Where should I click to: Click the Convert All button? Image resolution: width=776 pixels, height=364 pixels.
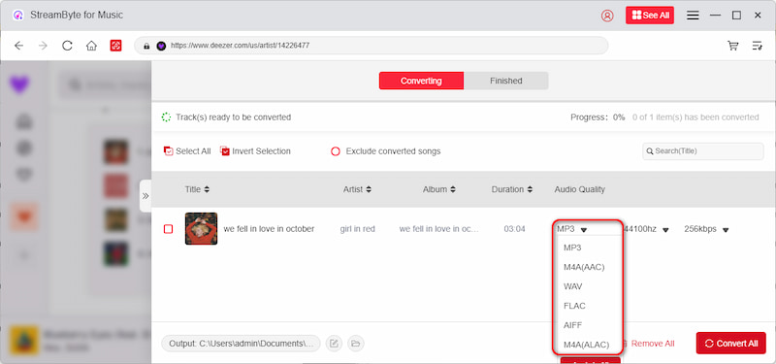[x=731, y=344]
